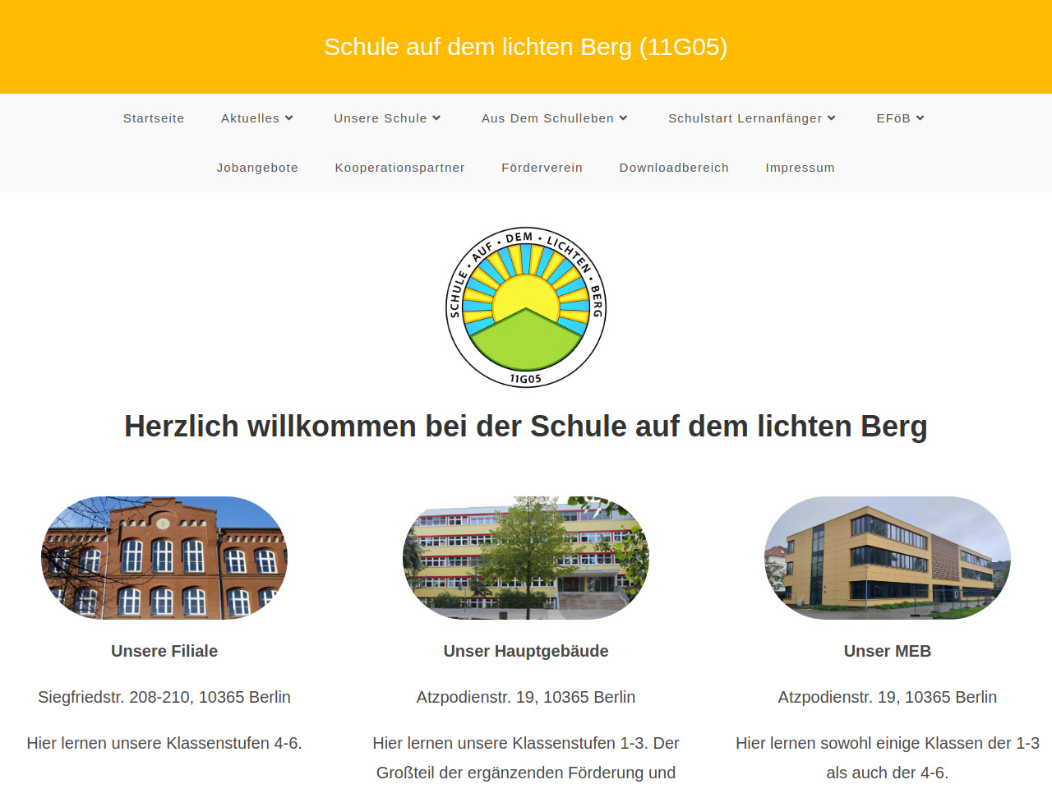Select the Unsere Filiale heading

164,651
